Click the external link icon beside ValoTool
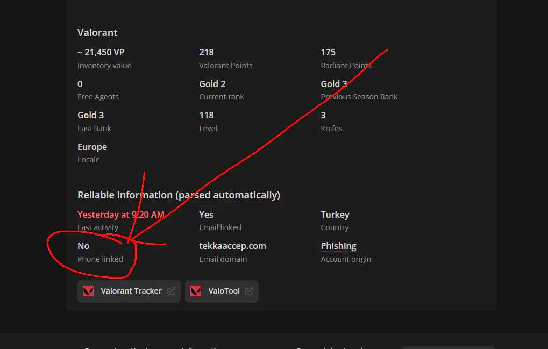 (249, 291)
